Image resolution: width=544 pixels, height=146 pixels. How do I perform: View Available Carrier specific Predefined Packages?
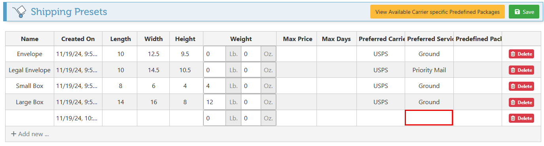click(x=438, y=12)
